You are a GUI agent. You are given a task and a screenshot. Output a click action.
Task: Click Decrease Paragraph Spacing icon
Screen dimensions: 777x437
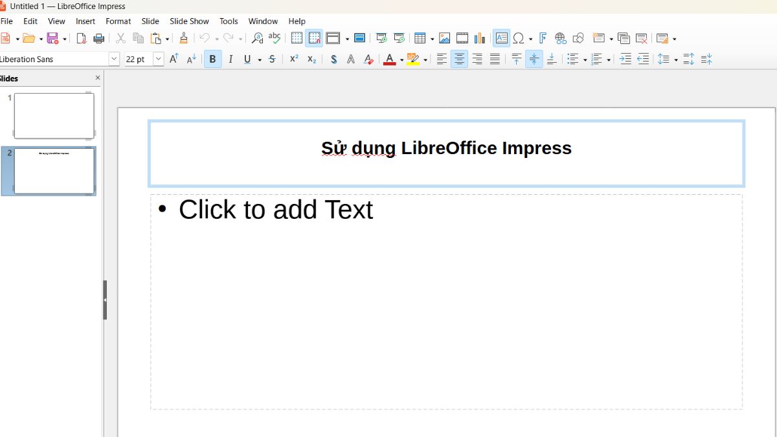pyautogui.click(x=706, y=59)
